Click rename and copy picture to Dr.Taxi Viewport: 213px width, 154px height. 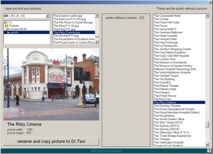click(x=51, y=141)
